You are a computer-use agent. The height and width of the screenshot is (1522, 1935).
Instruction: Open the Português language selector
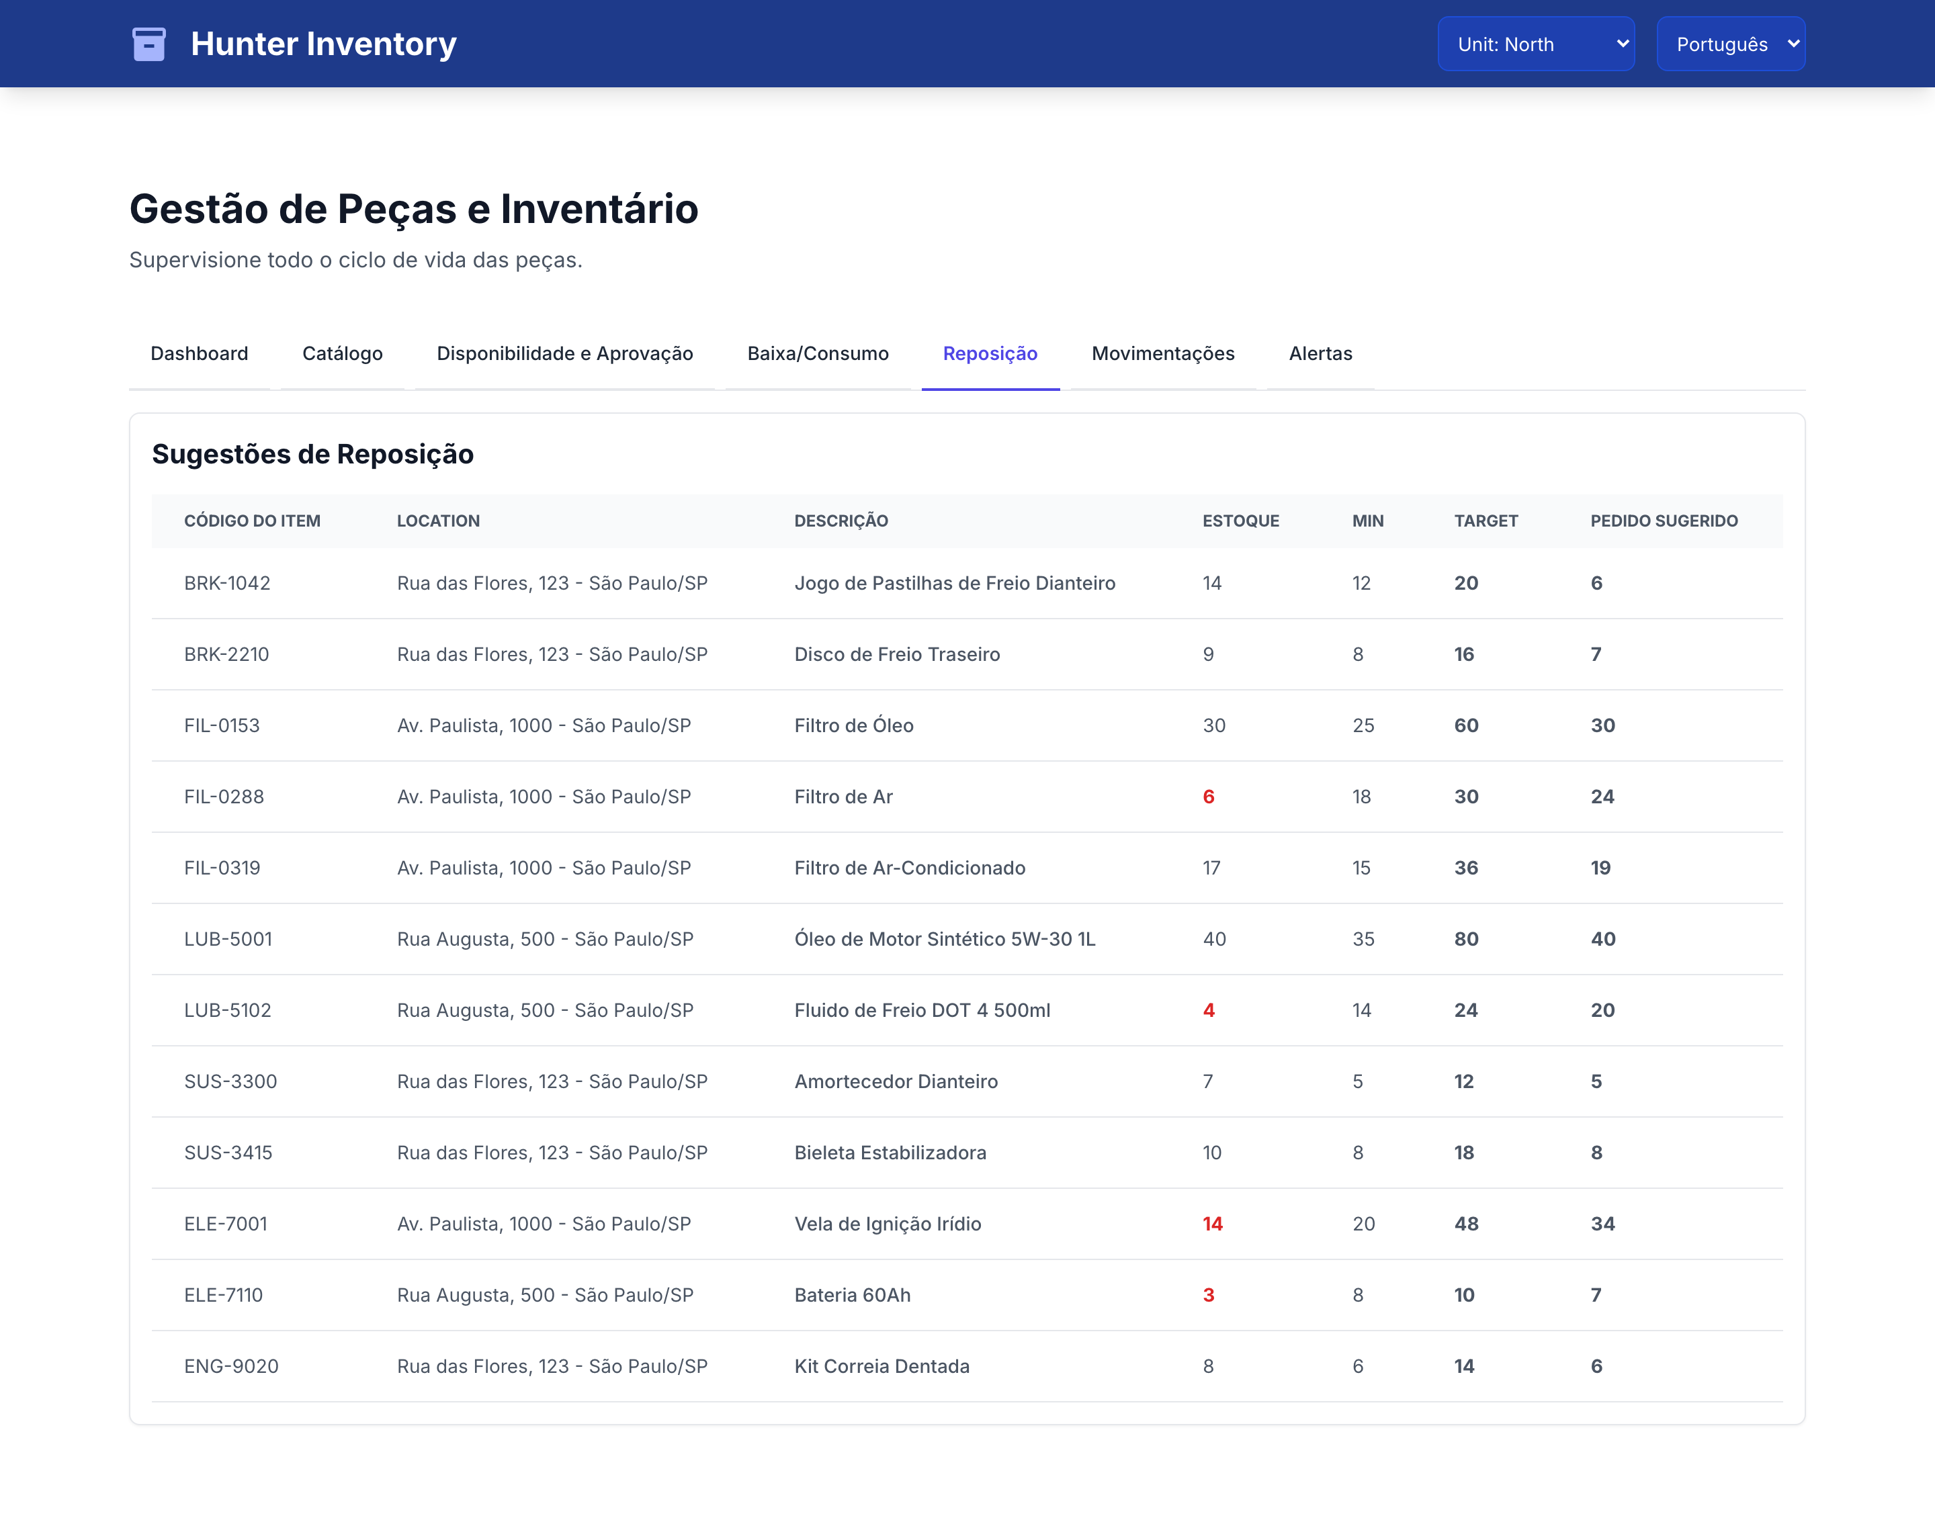1731,44
